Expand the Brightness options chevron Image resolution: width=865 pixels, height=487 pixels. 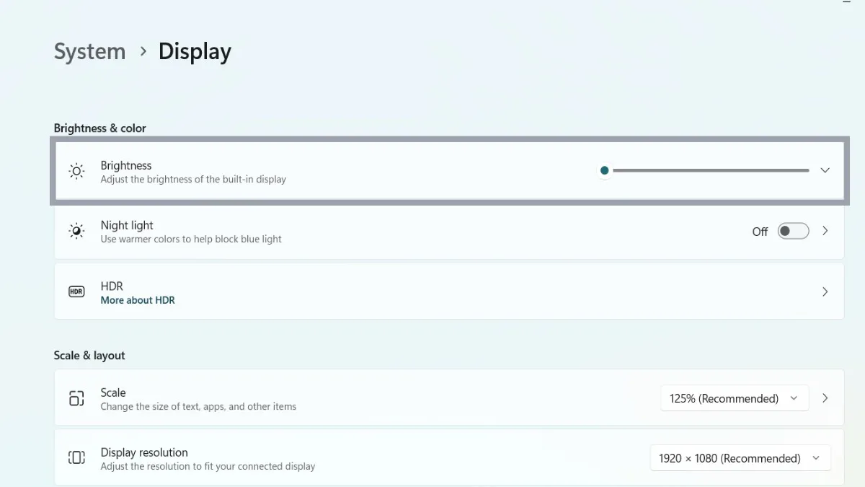825,170
